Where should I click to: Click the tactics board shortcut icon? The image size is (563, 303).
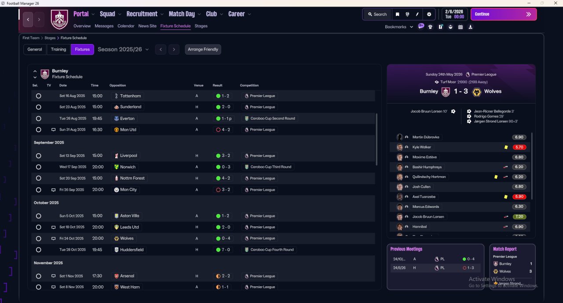pyautogui.click(x=440, y=27)
